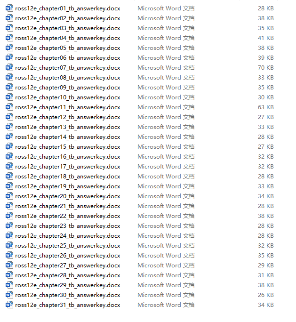Click the Word icon for ross12e_chapter29_tb_answerkey.docx
The width and height of the screenshot is (296, 322).
pyautogui.click(x=9, y=285)
